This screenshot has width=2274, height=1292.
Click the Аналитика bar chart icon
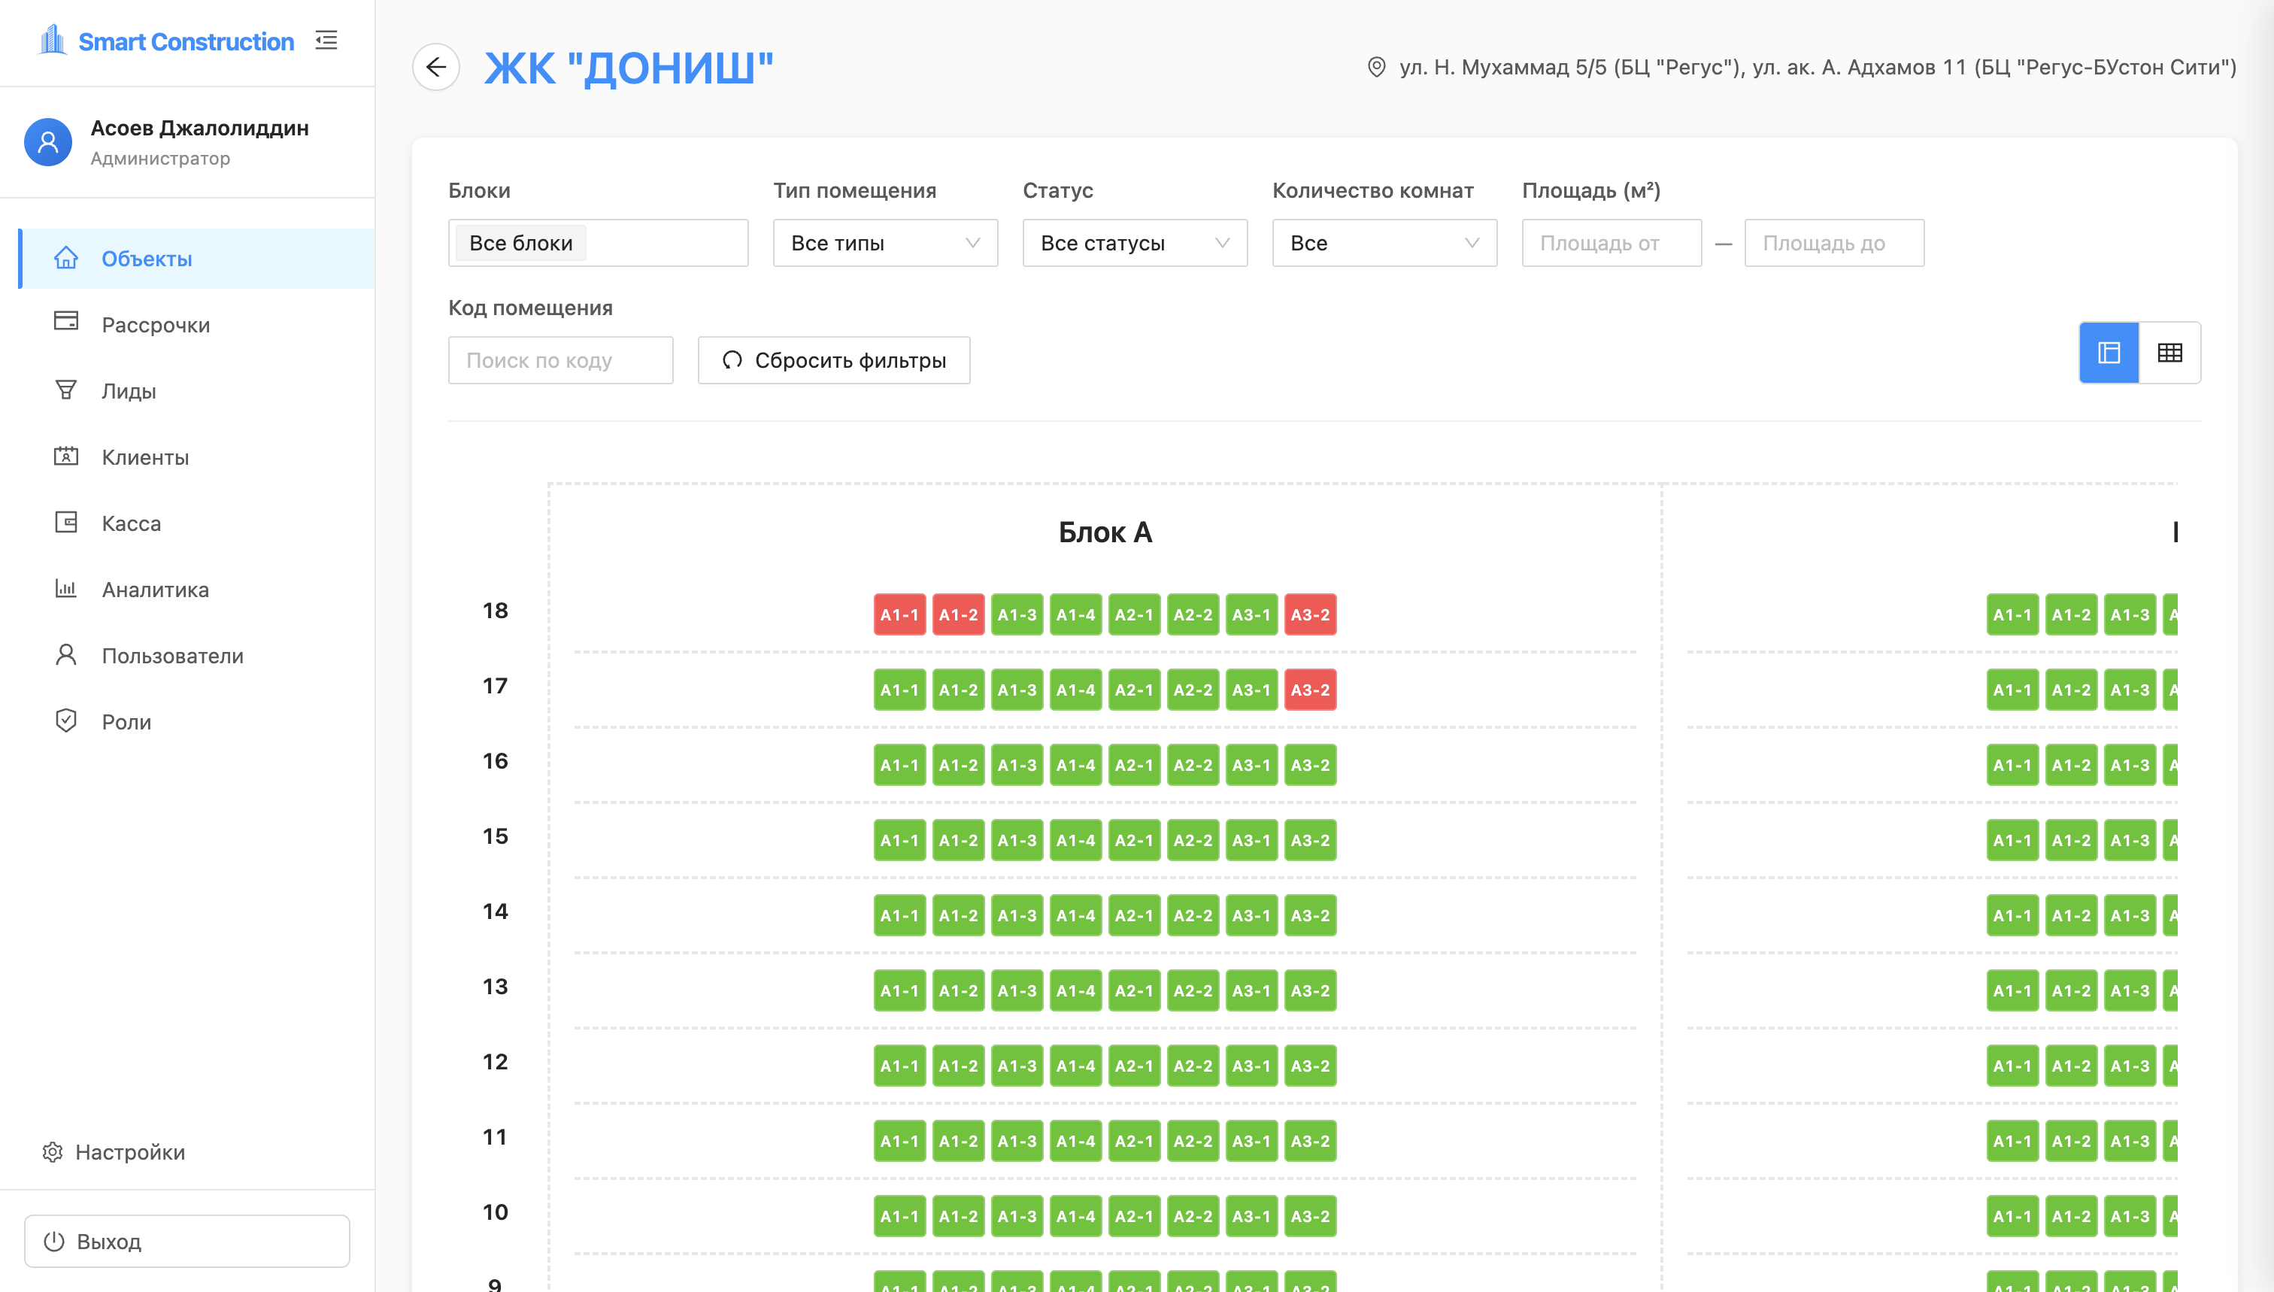(x=65, y=588)
